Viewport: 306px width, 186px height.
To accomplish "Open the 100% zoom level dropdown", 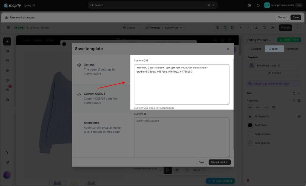I will (x=199, y=170).
